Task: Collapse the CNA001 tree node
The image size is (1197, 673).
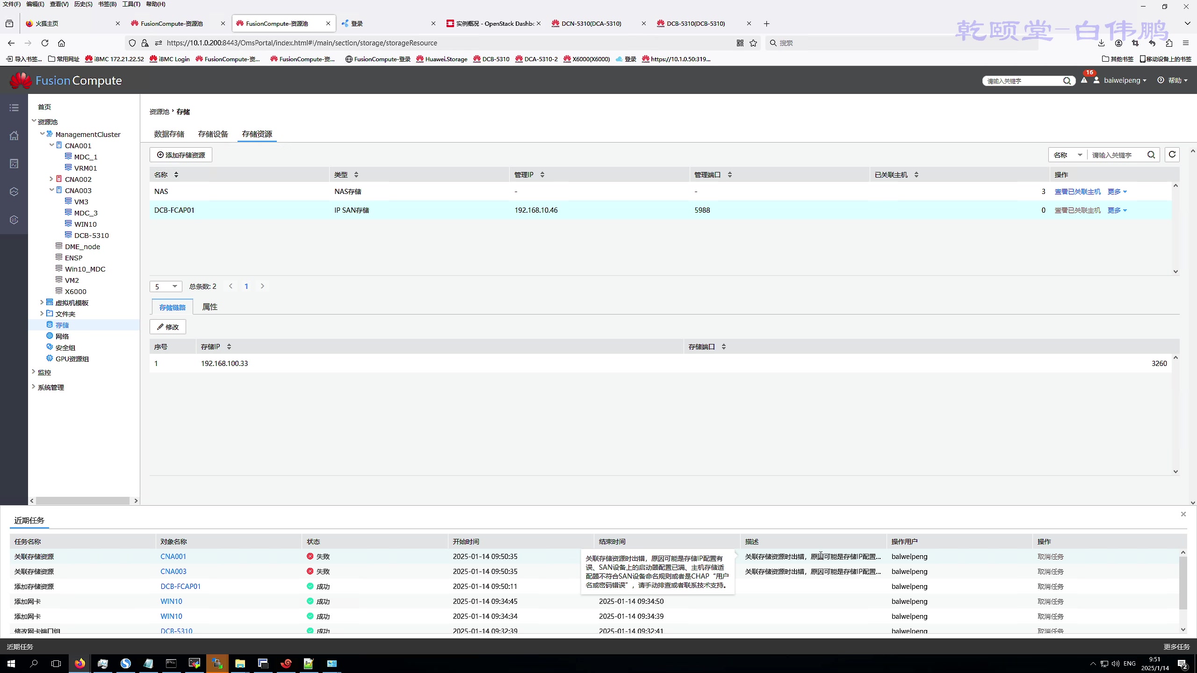Action: [51, 145]
